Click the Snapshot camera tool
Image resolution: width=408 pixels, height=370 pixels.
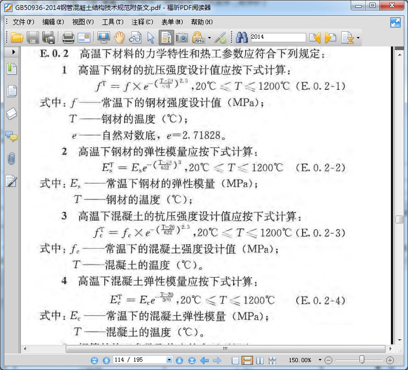pos(182,38)
